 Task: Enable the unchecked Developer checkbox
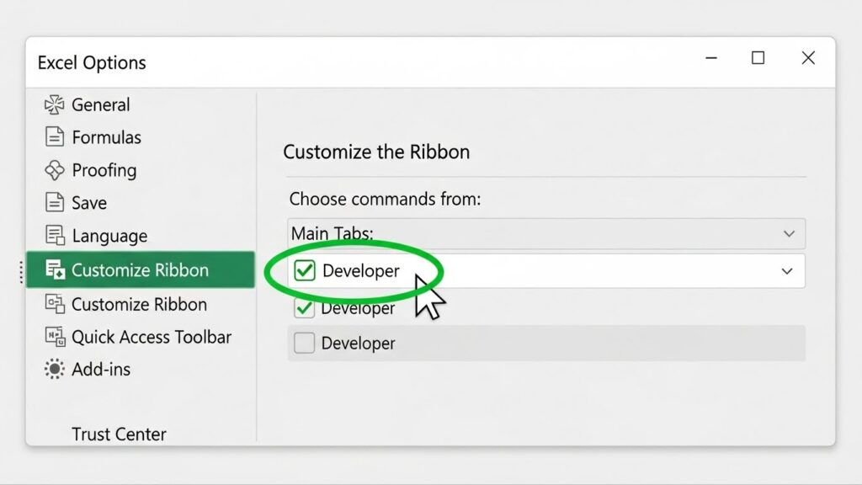304,343
